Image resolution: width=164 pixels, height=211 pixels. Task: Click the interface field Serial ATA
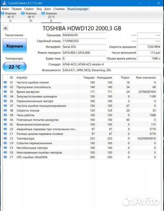pos(84,47)
